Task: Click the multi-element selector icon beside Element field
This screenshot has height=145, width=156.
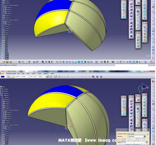Action: [145, 136]
